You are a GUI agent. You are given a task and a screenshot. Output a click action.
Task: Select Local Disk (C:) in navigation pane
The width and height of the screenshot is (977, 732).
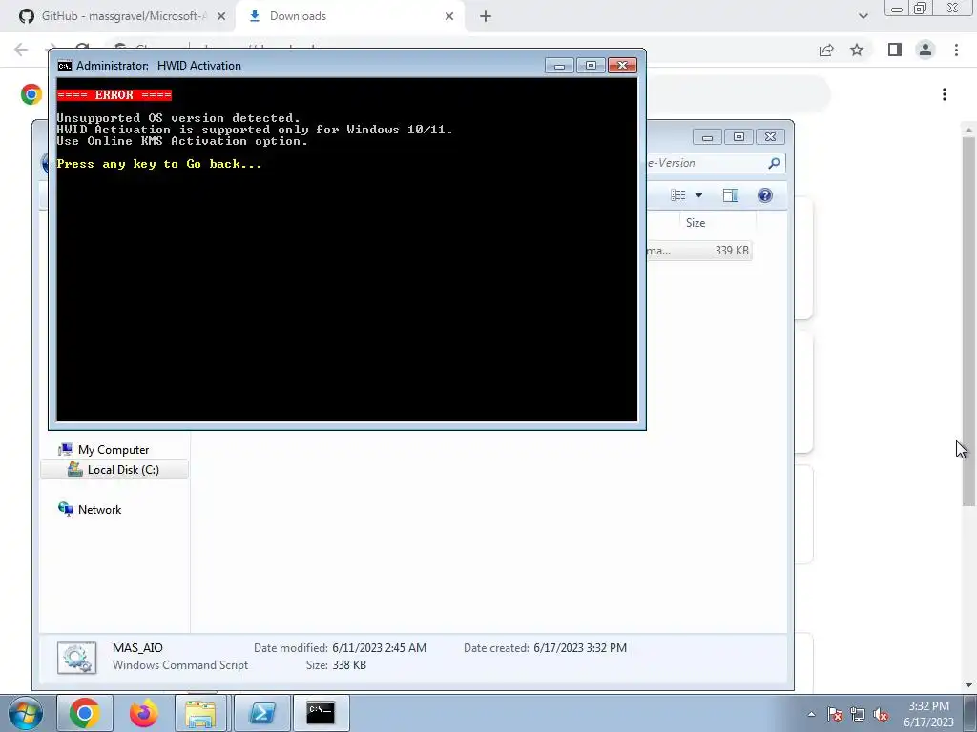click(x=114, y=469)
